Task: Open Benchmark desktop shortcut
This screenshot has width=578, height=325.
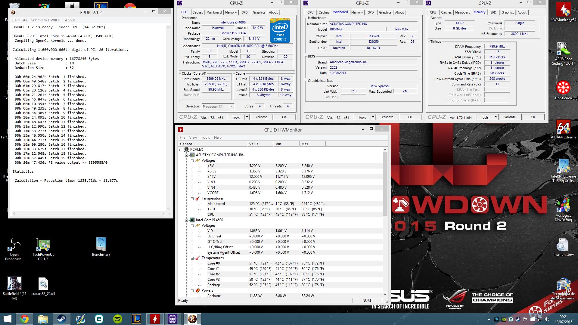Action: pyautogui.click(x=101, y=247)
